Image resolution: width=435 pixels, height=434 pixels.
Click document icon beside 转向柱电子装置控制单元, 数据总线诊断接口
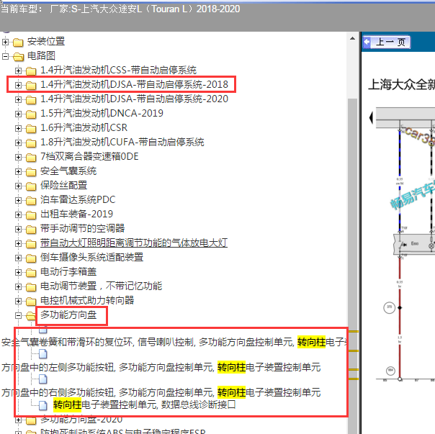pyautogui.click(x=43, y=405)
